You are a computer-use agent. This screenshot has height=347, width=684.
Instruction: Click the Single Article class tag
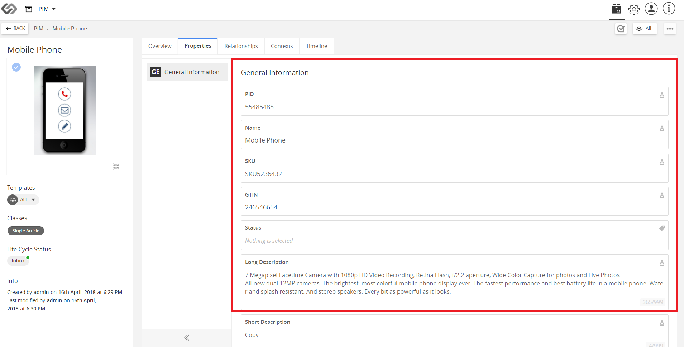click(26, 231)
